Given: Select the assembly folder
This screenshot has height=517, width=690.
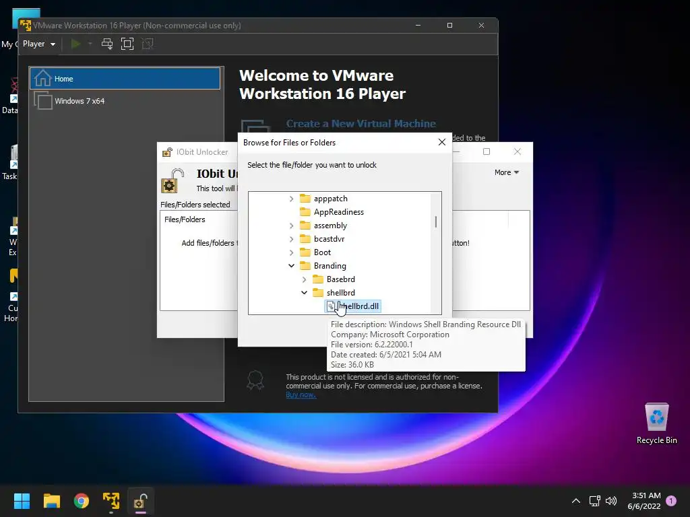Looking at the screenshot, I should pos(330,226).
